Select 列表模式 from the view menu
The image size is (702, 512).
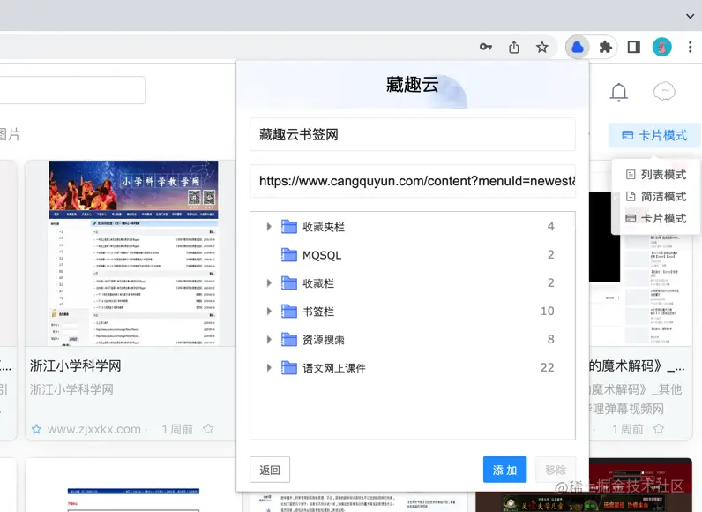click(x=656, y=174)
